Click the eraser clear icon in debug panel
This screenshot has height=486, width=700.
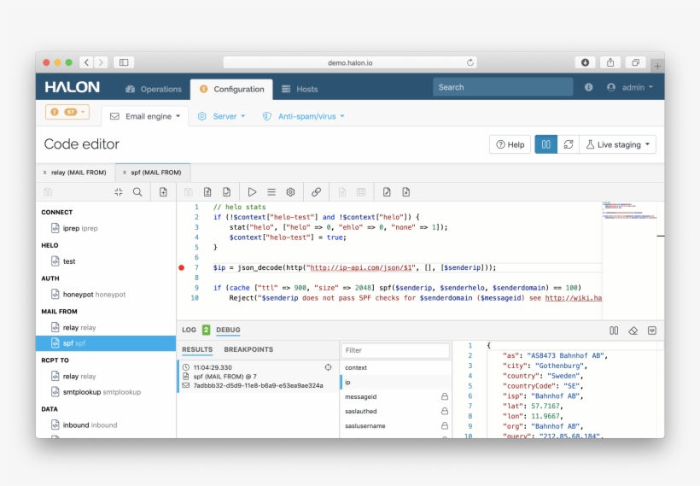[x=633, y=331]
